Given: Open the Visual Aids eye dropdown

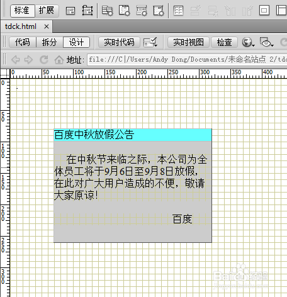Looking at the screenshot, I should coord(267,42).
